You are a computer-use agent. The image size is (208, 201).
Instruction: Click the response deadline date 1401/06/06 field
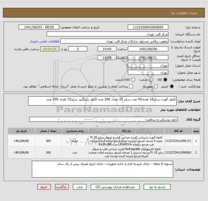click(148, 49)
